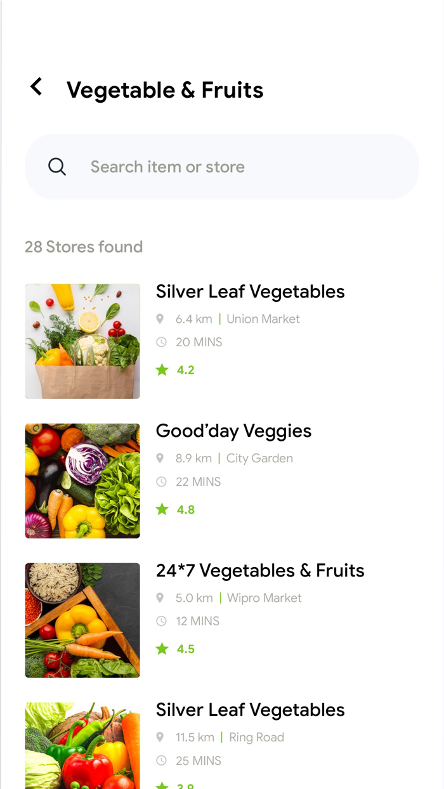
Task: Tap the location pin near Ring Road listing
Action: click(x=160, y=737)
